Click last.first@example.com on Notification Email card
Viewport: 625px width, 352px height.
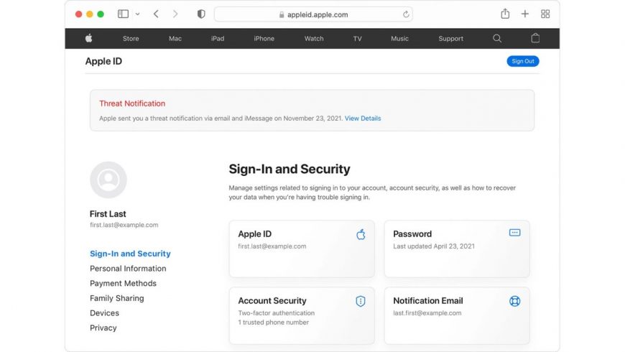pos(427,313)
